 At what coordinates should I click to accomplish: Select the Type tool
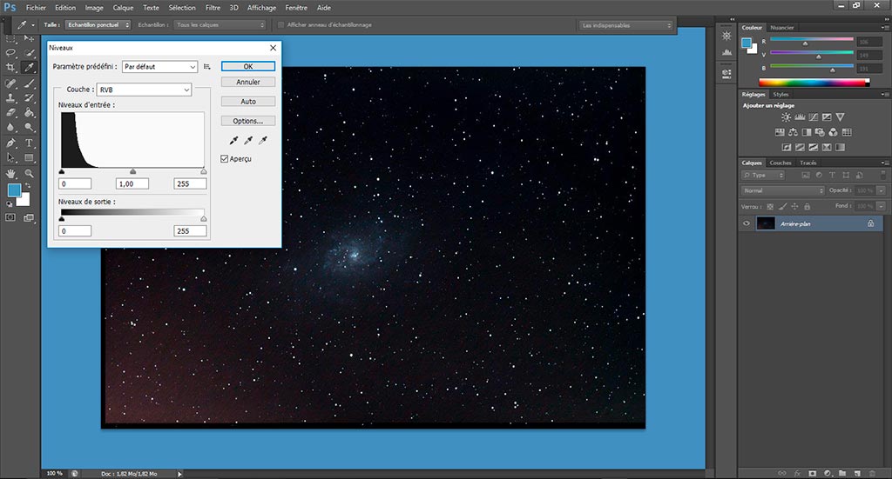coord(29,143)
